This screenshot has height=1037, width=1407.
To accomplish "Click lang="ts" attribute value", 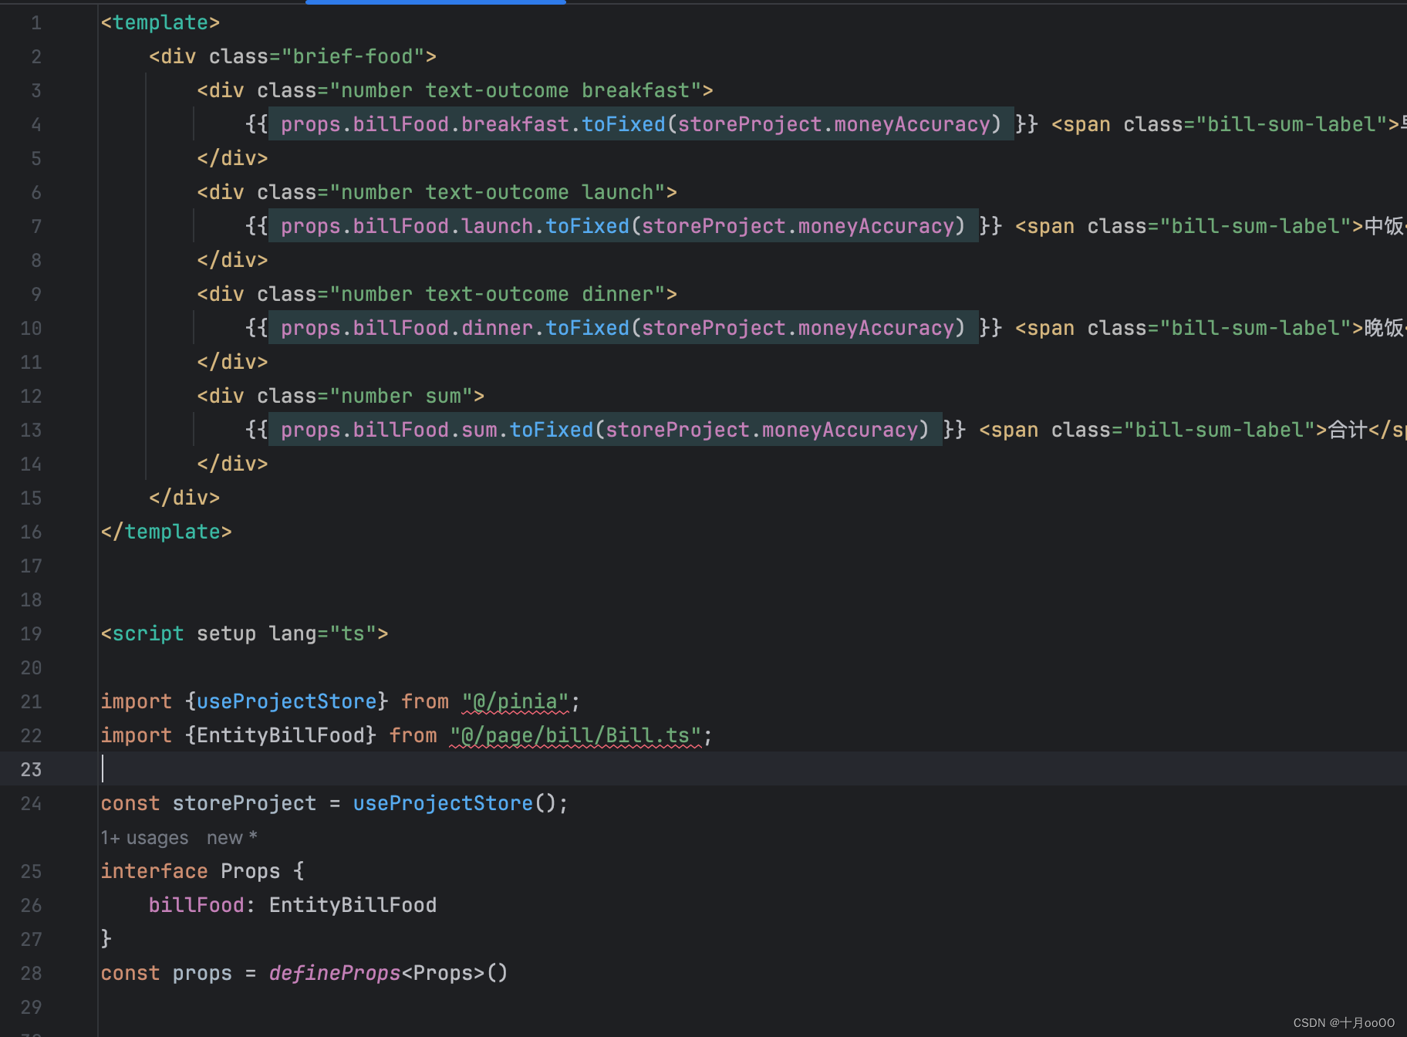I will click(x=353, y=633).
